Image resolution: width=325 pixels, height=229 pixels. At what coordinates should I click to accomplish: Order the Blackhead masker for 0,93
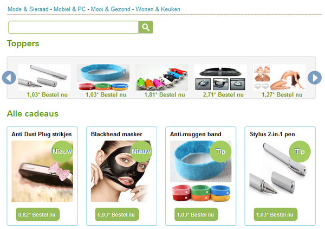click(x=117, y=214)
